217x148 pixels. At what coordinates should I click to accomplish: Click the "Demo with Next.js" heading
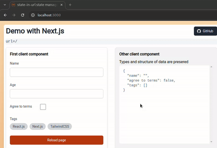pyautogui.click(x=35, y=31)
